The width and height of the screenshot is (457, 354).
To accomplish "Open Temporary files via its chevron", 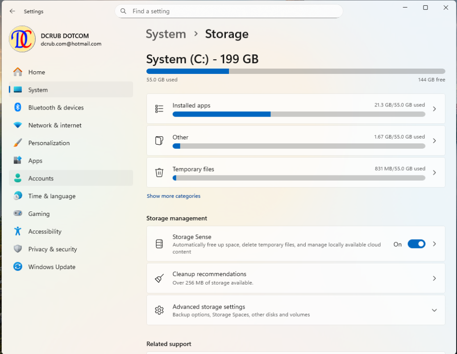I will 434,172.
